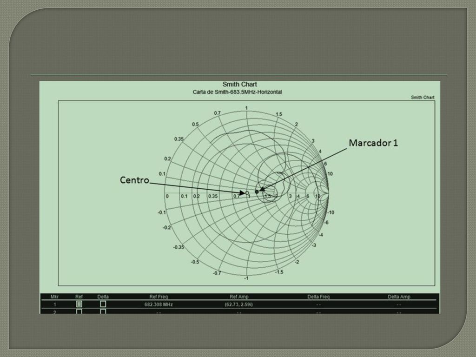Click the Ref Amp column header
The width and height of the screenshot is (476, 357).
239,297
